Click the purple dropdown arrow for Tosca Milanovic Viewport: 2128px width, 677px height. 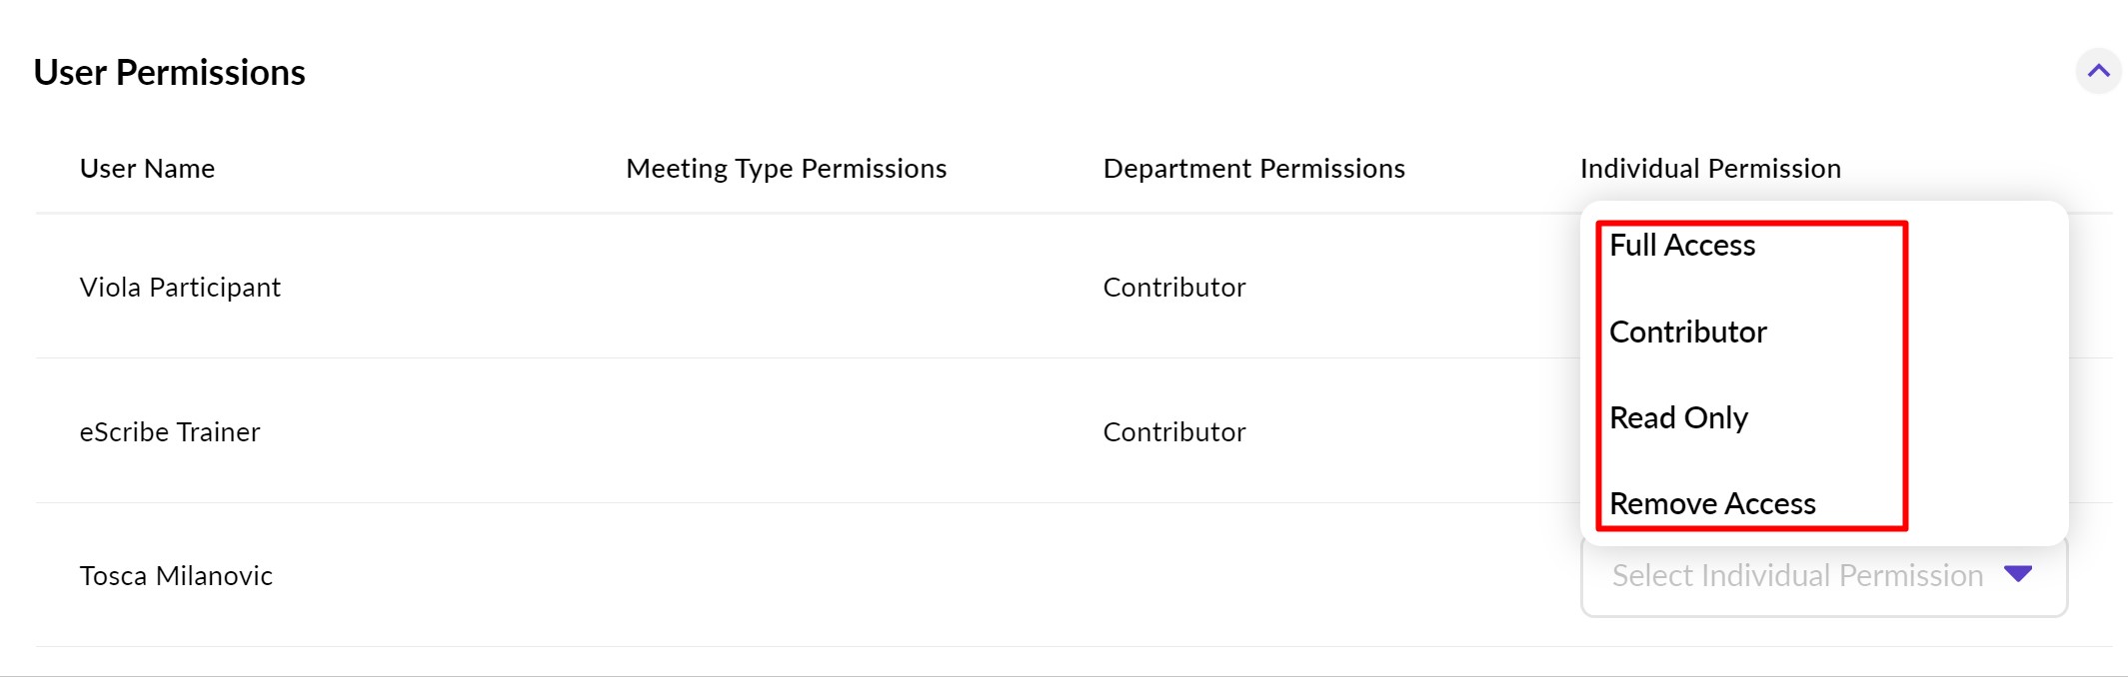pyautogui.click(x=2018, y=574)
